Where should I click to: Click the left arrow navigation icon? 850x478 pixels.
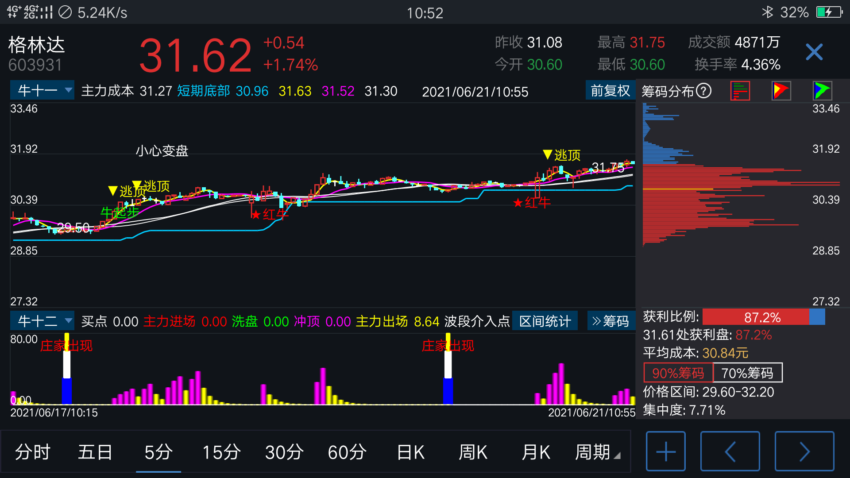click(730, 451)
